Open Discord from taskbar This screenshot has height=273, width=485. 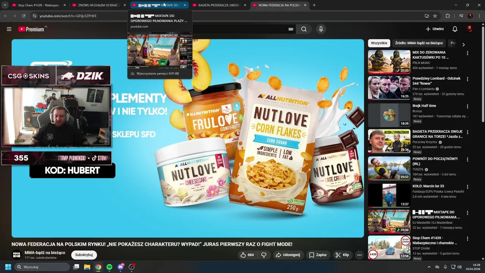tap(120, 267)
